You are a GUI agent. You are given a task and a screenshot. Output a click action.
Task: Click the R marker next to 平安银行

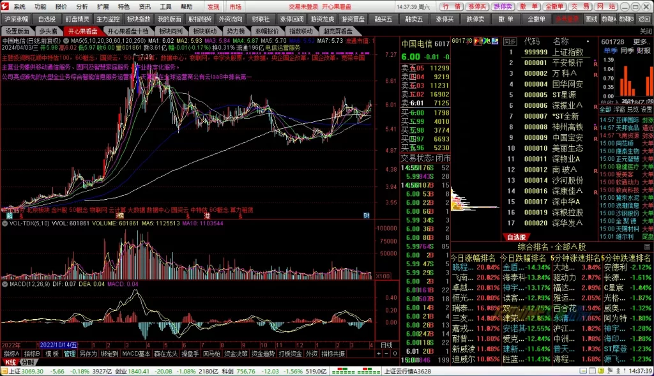595,63
